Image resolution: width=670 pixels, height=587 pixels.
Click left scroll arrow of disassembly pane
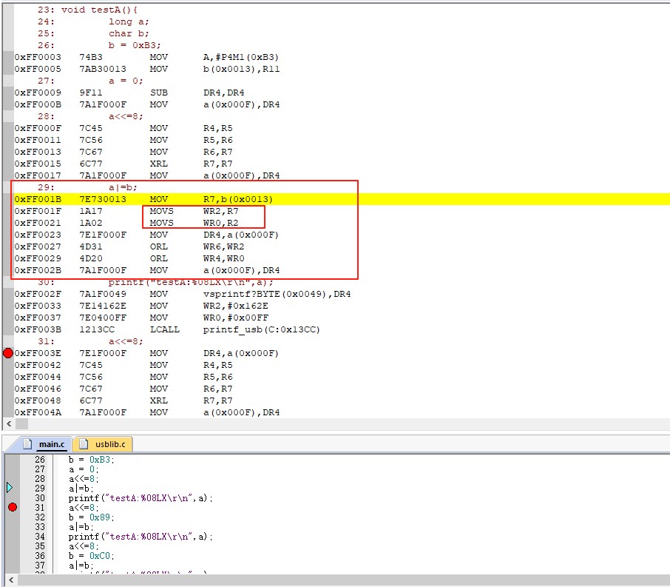tap(9, 423)
